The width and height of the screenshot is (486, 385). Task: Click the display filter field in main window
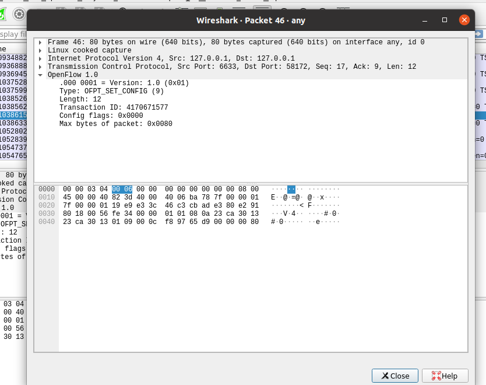[x=13, y=34]
